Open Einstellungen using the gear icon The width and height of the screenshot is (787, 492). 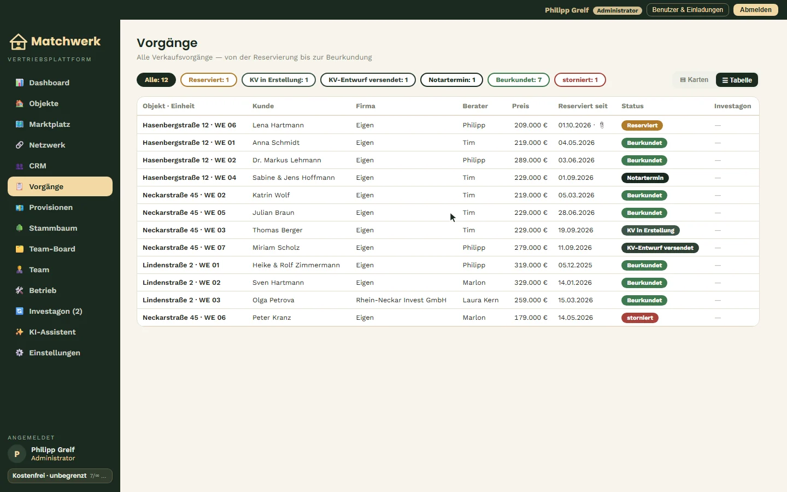[x=20, y=353]
